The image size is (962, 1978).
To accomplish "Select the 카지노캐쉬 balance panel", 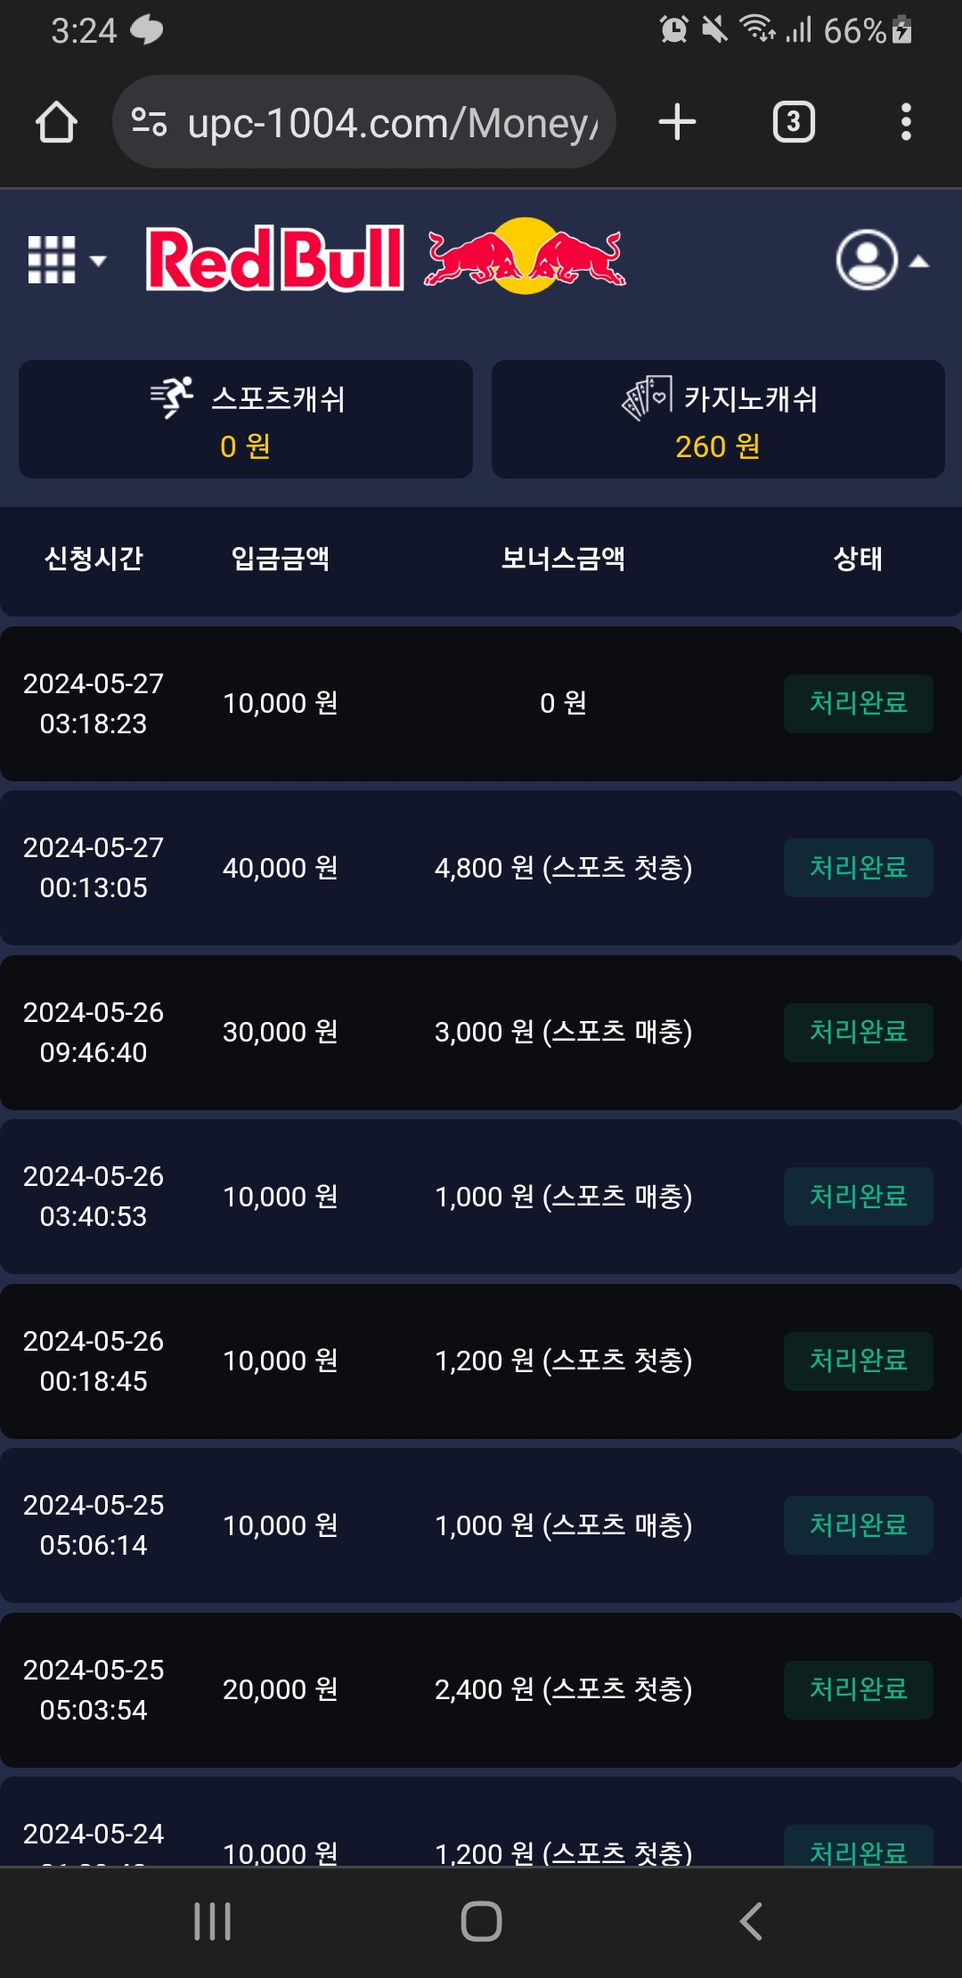I will click(x=718, y=420).
